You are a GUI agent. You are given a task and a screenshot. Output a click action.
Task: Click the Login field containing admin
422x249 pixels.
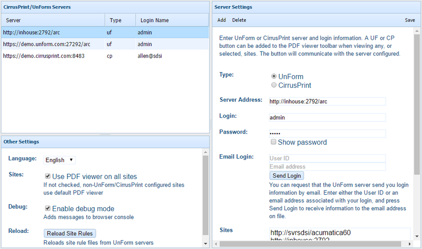(327, 117)
